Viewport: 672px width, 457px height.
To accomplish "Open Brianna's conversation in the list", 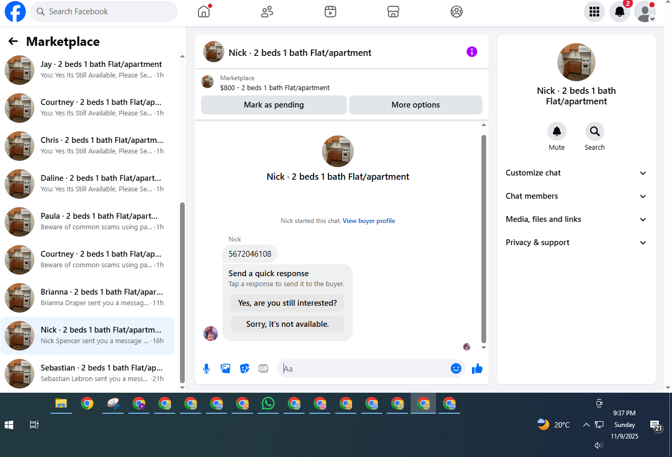I will [x=88, y=297].
